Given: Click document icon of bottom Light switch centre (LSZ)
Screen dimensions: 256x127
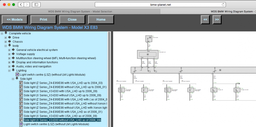Looking at the screenshot, I should click(21, 124).
